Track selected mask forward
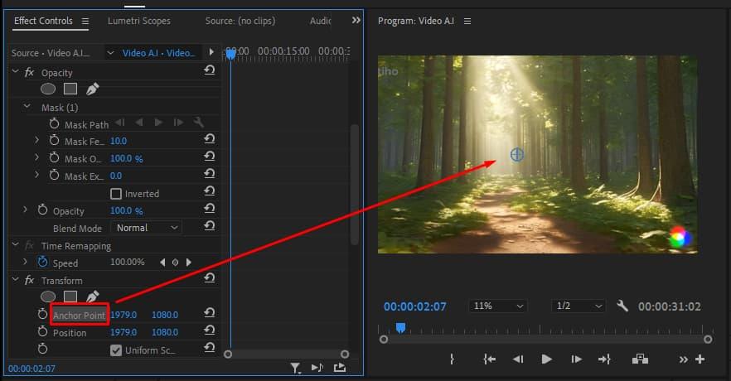This screenshot has width=731, height=381. [158, 123]
